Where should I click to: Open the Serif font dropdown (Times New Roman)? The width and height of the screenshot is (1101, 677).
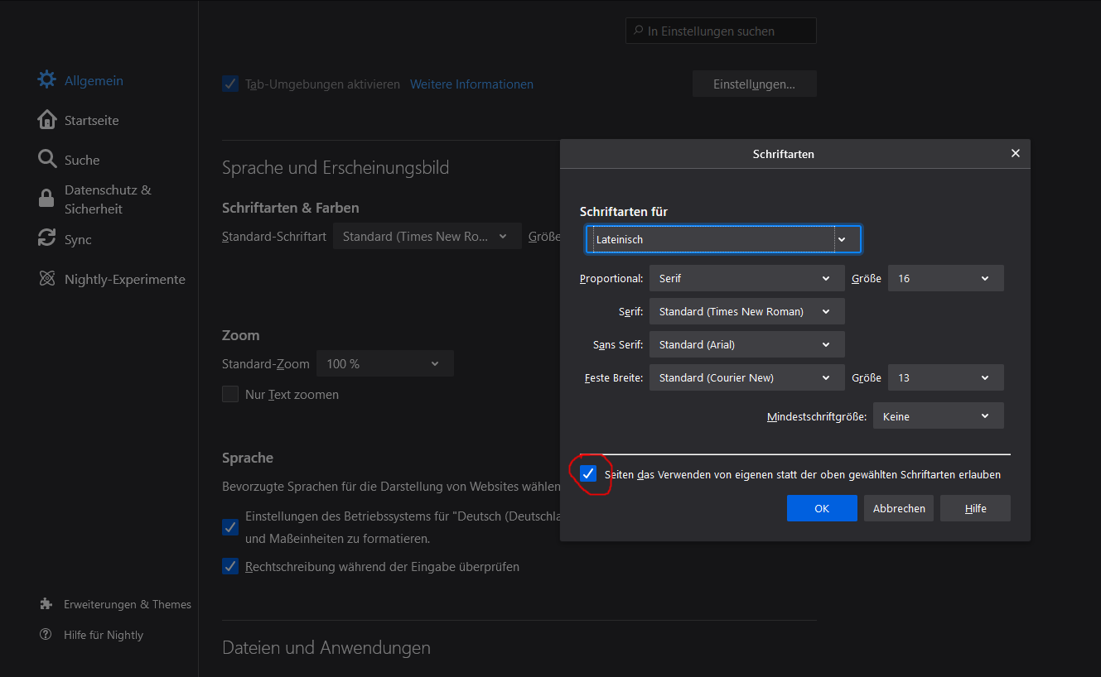tap(746, 312)
